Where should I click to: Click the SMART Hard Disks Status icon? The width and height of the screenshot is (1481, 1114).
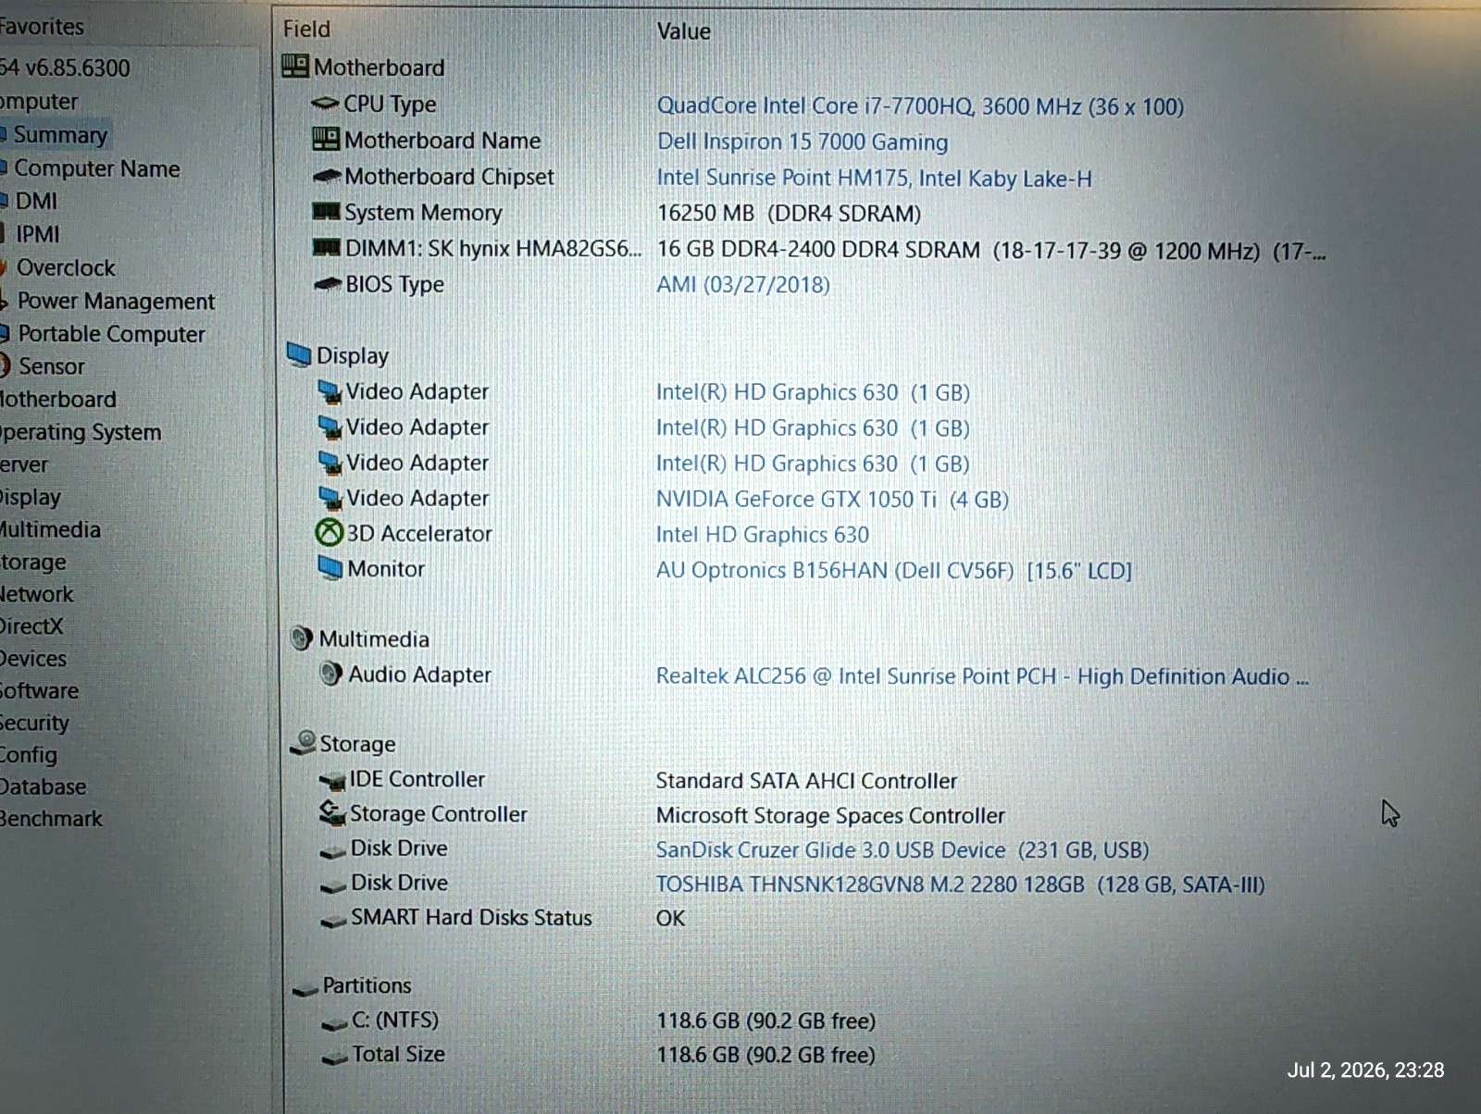tap(333, 920)
